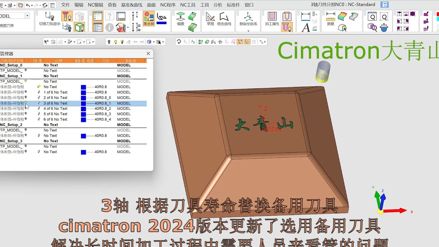Click the blue color swatch for tool 40R0.8_2
439x247 pixels.
click(83, 109)
